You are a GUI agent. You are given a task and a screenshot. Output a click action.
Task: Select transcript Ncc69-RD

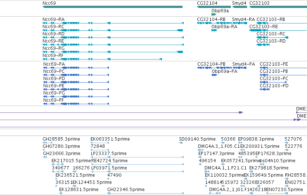tap(113, 37)
